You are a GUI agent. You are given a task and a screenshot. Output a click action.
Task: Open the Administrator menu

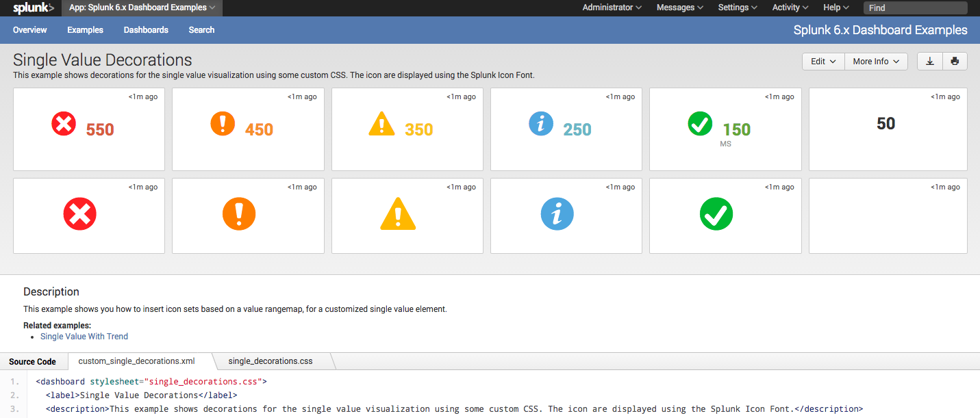(612, 8)
